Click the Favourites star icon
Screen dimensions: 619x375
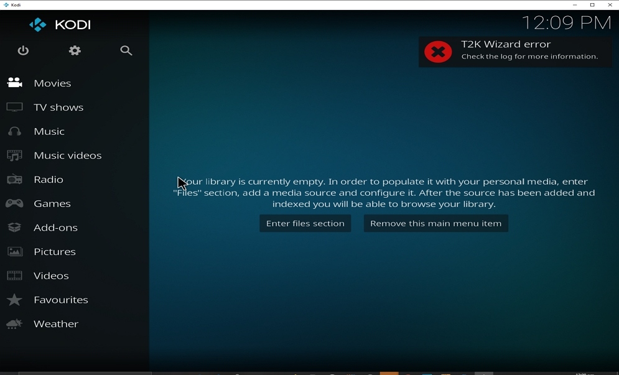pos(14,300)
